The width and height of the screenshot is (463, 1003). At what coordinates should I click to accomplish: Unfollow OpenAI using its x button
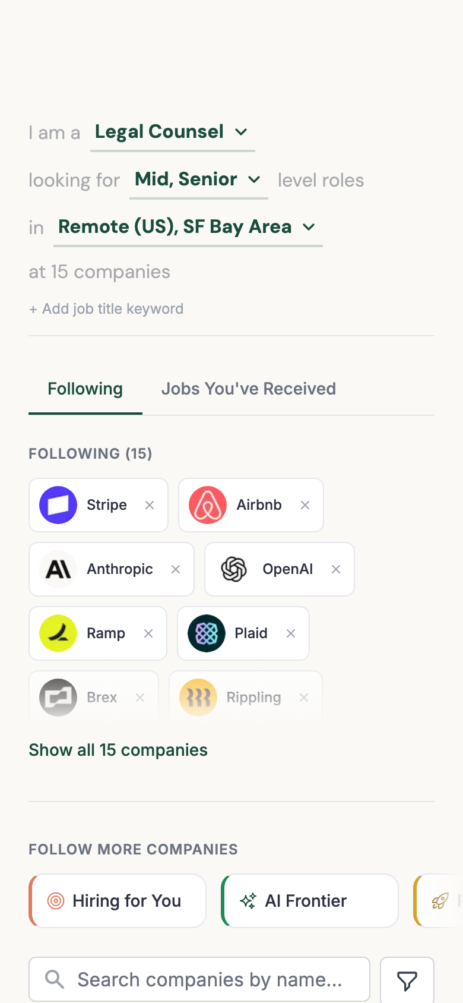coord(335,569)
